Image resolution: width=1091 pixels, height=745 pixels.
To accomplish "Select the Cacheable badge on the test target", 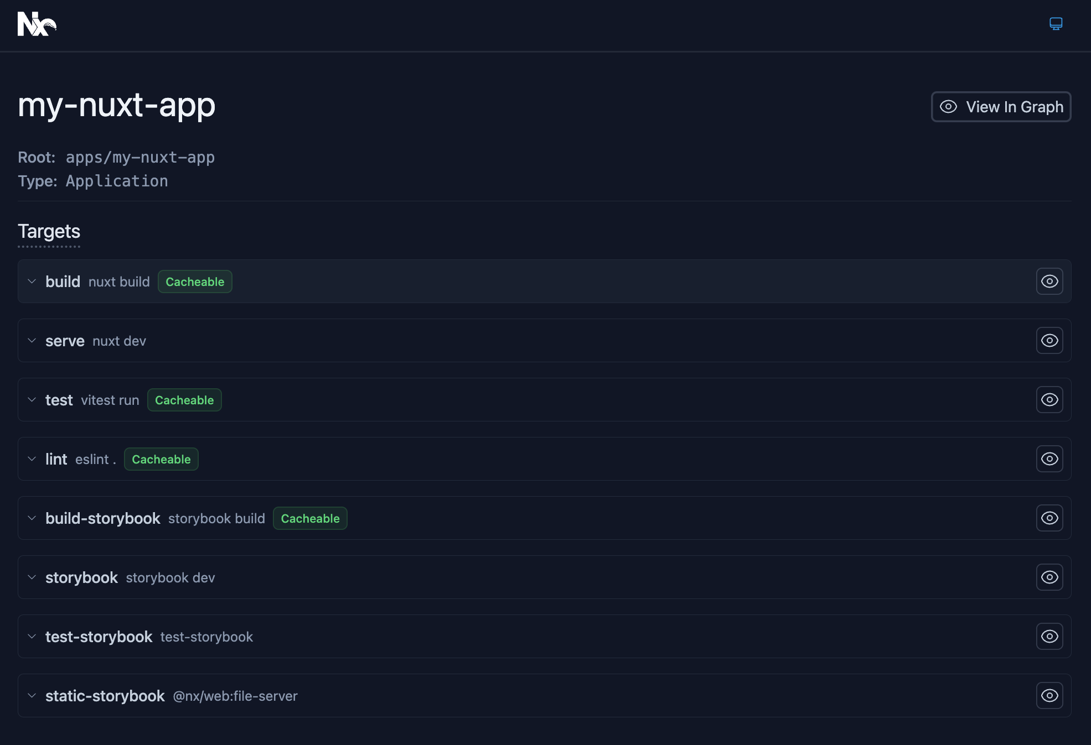I will coord(184,399).
